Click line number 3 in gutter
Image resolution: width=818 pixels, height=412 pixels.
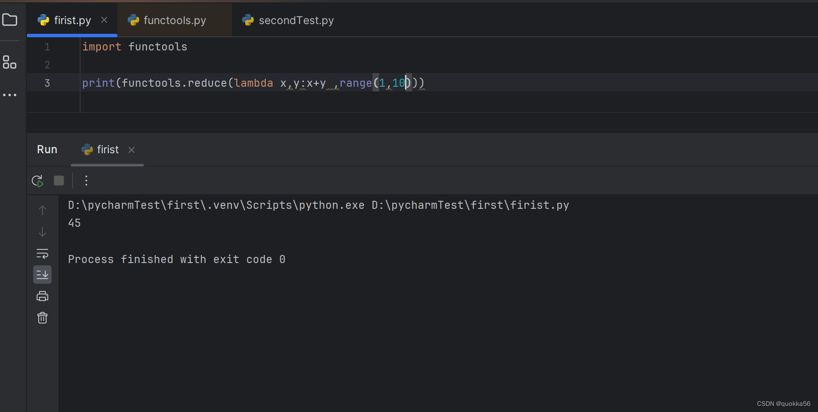point(47,83)
